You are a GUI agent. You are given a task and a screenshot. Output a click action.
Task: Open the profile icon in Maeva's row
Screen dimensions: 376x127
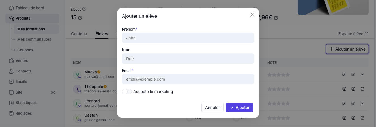(x=344, y=75)
